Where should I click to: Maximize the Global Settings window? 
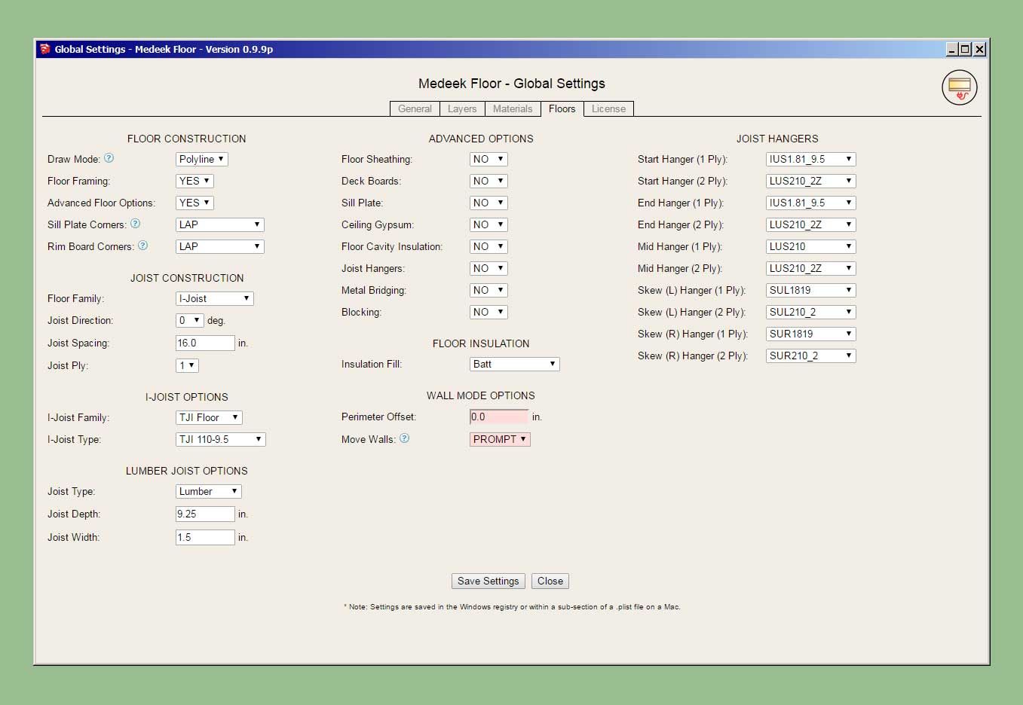click(x=966, y=49)
